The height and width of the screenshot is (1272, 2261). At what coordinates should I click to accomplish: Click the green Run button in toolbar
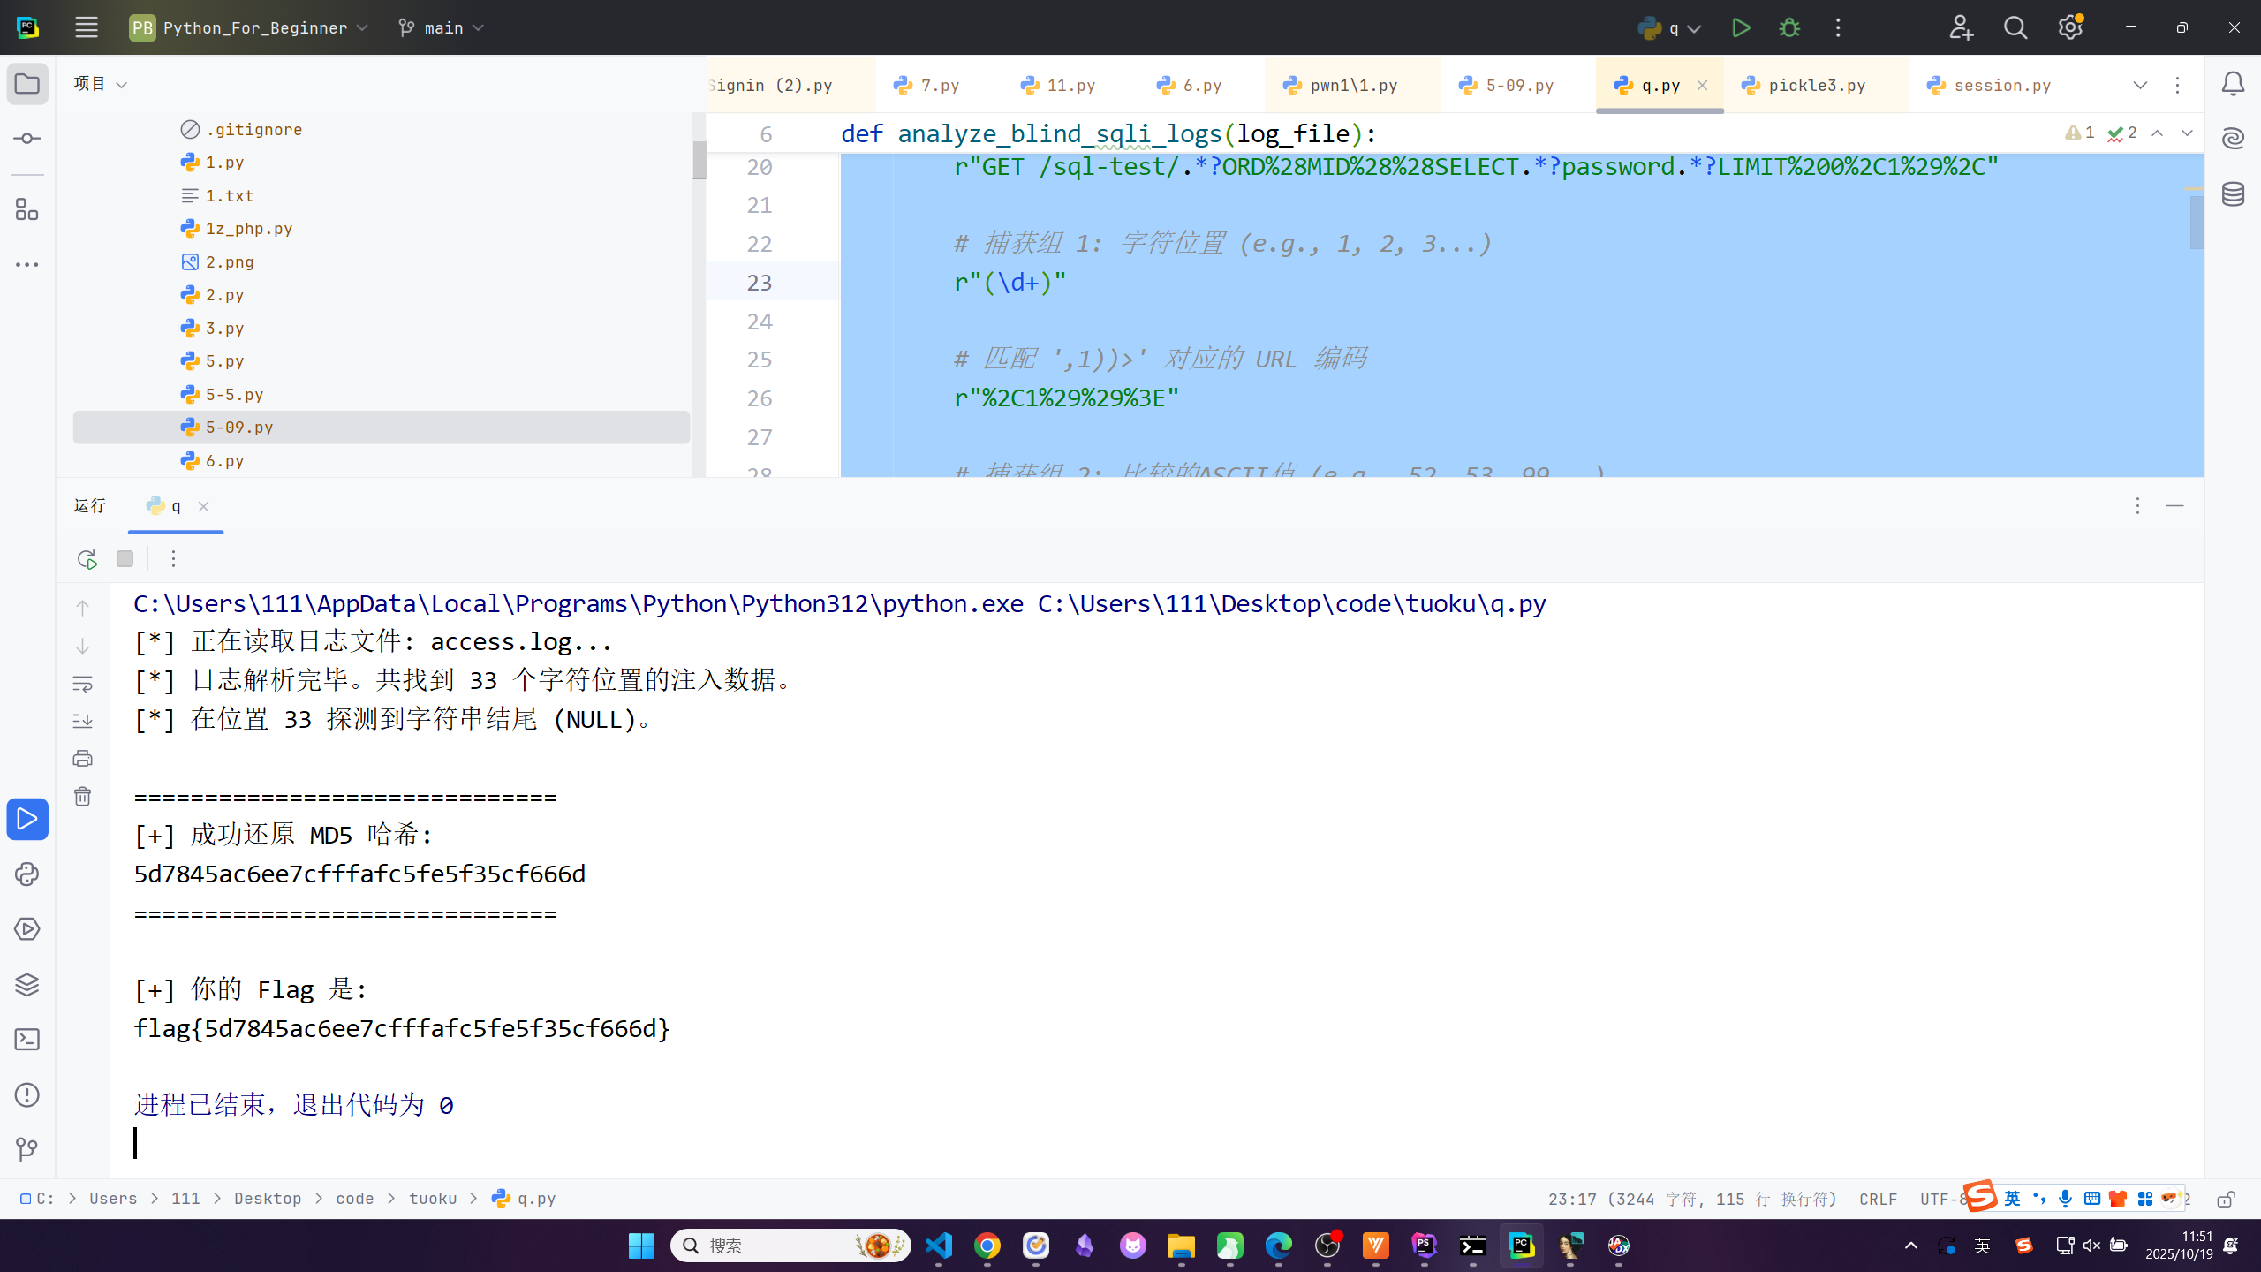[1740, 27]
